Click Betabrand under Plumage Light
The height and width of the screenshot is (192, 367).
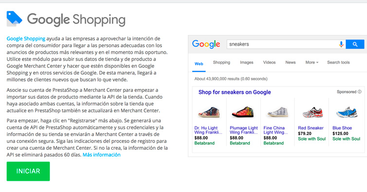click(239, 143)
